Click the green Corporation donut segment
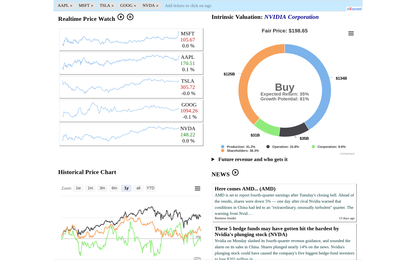Viewport: 416px width, 260px height. [x=268, y=127]
